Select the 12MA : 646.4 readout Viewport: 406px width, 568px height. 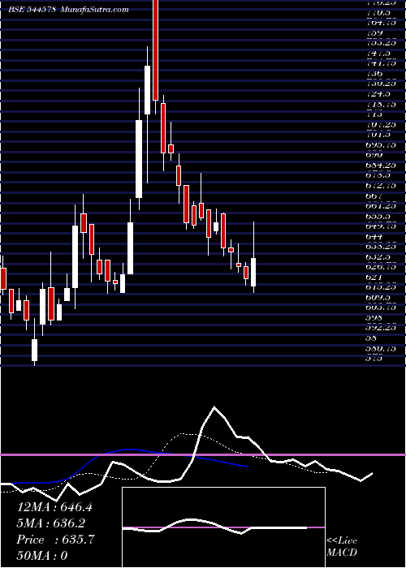pyautogui.click(x=54, y=507)
